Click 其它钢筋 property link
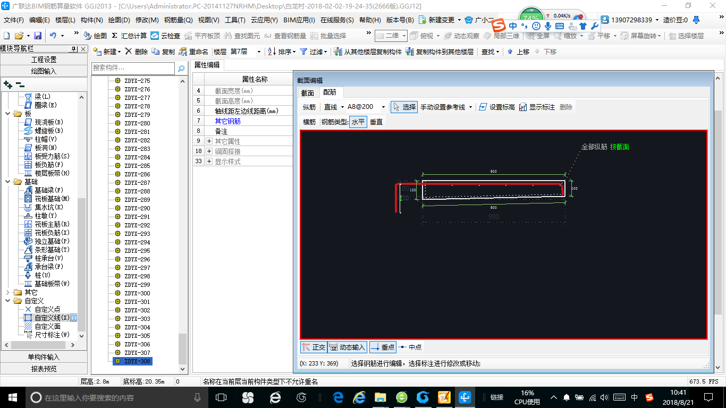 228,121
